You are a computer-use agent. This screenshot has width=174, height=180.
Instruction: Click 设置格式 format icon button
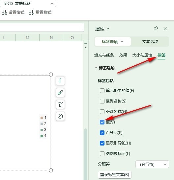[x=13, y=12]
